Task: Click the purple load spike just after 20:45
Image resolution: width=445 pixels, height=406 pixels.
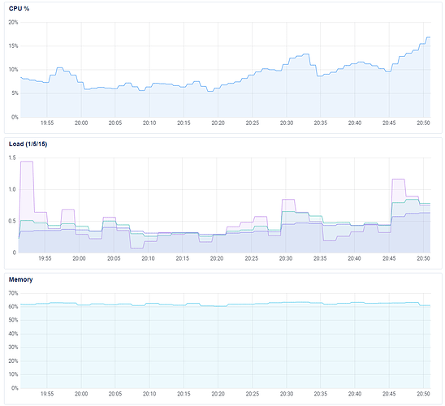Action: click(x=398, y=179)
